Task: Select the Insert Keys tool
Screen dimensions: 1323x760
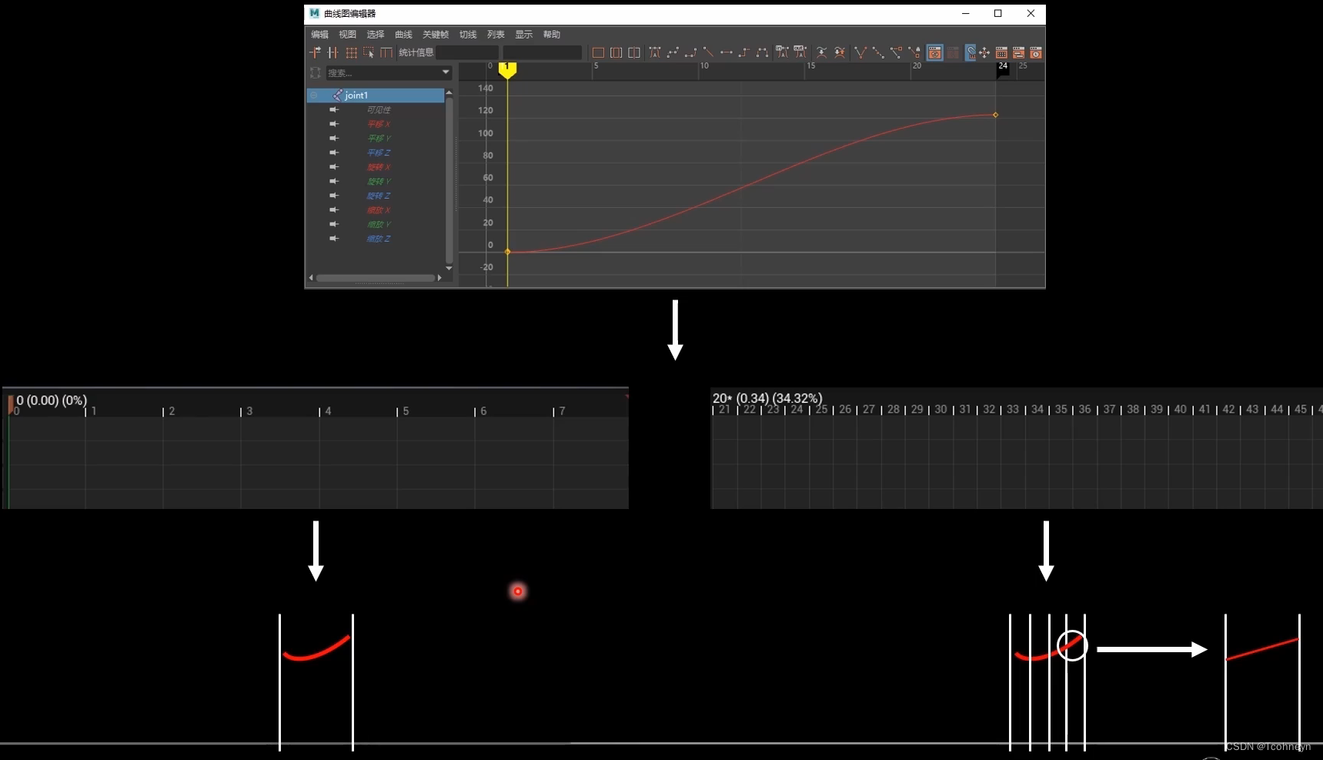Action: 332,52
